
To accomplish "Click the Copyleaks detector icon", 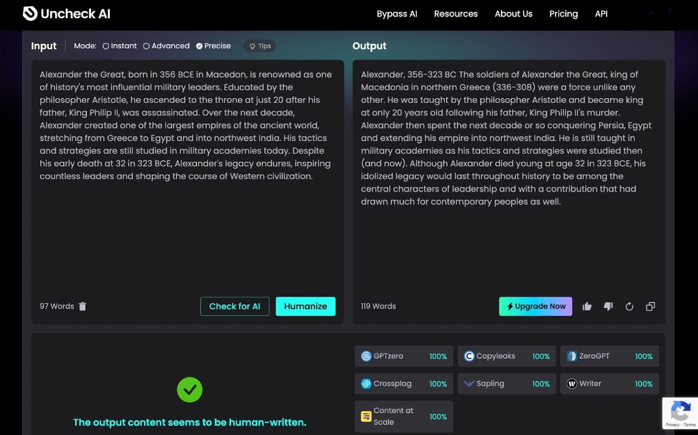I will 469,356.
